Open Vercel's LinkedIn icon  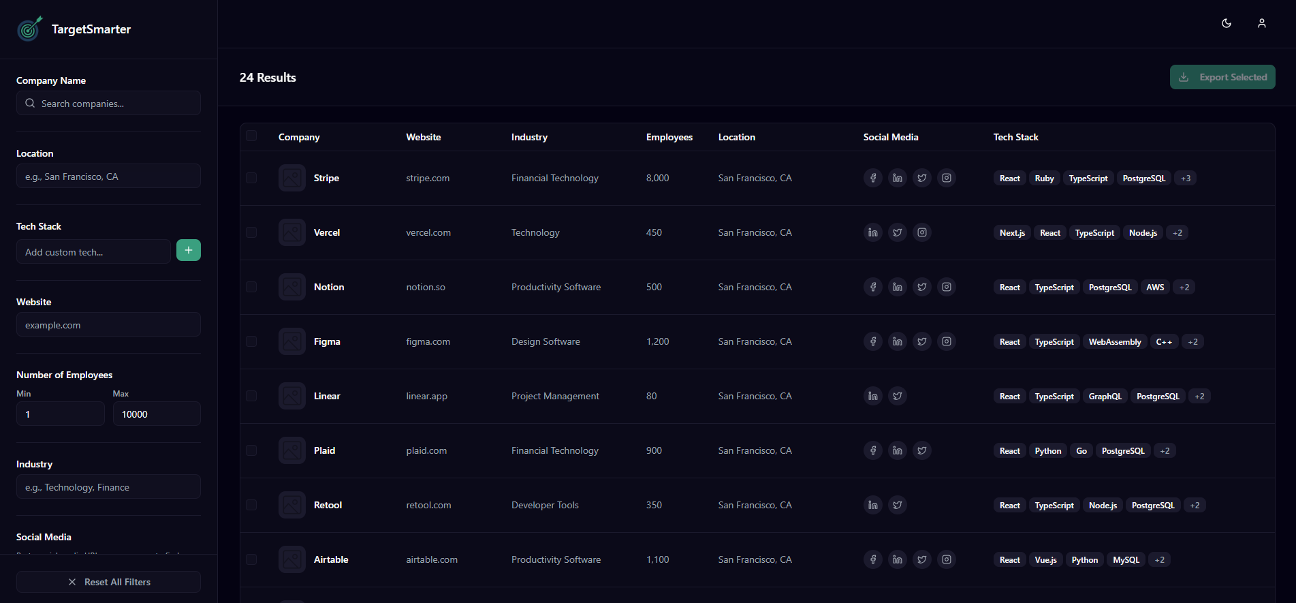(873, 232)
